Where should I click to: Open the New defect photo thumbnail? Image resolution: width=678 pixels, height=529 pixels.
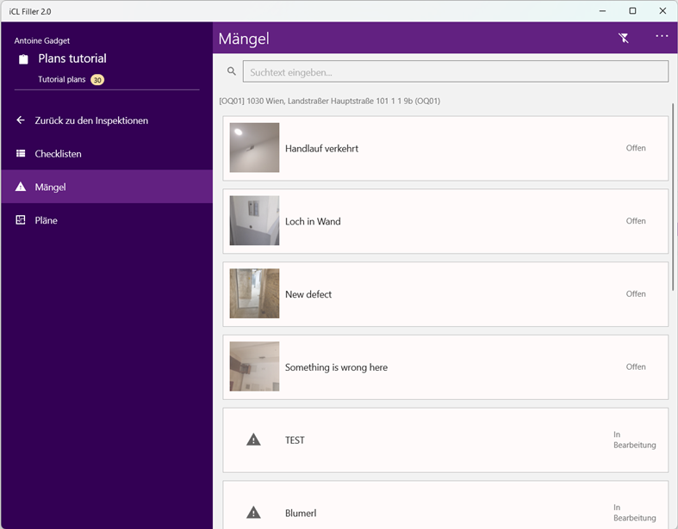(x=254, y=293)
